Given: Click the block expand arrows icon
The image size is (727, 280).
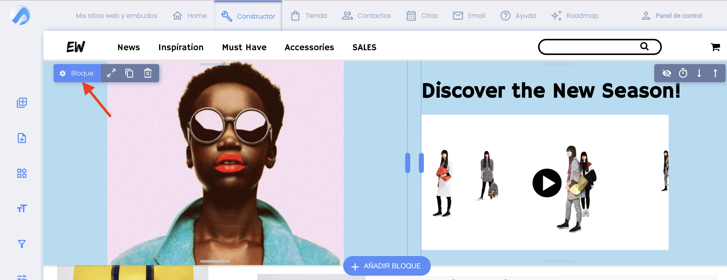Looking at the screenshot, I should click(x=111, y=73).
